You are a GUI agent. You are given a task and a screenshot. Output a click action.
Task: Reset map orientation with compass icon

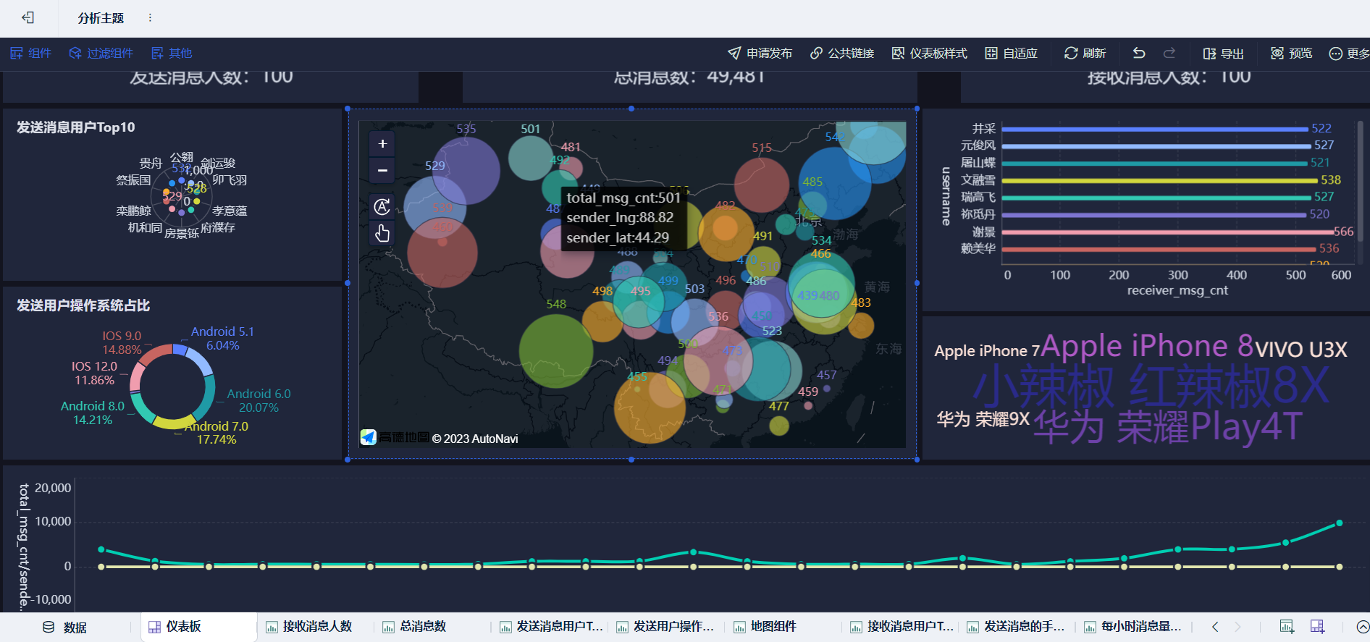click(x=382, y=207)
